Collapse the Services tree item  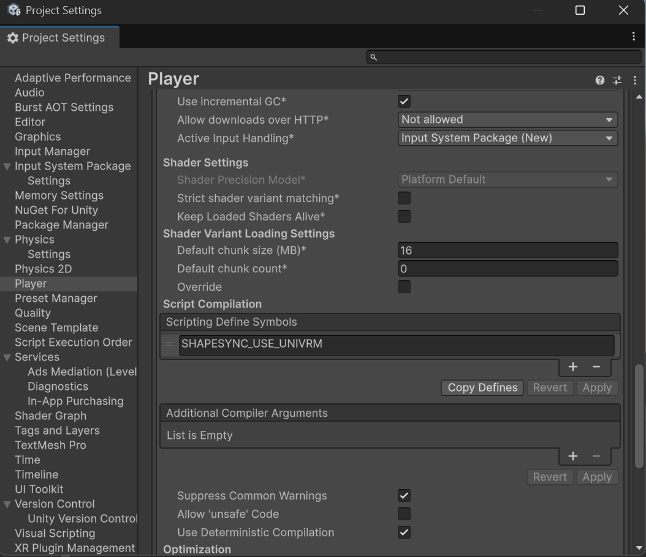pos(7,357)
